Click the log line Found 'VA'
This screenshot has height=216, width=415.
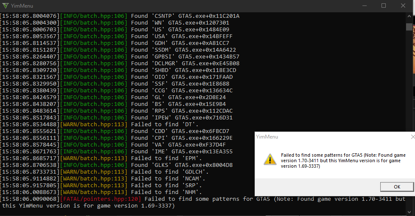click(x=113, y=145)
